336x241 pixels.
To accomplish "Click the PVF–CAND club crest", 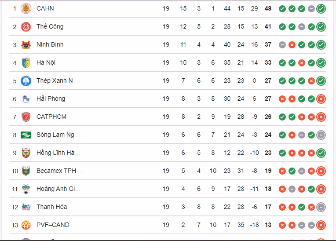I will (x=26, y=225).
